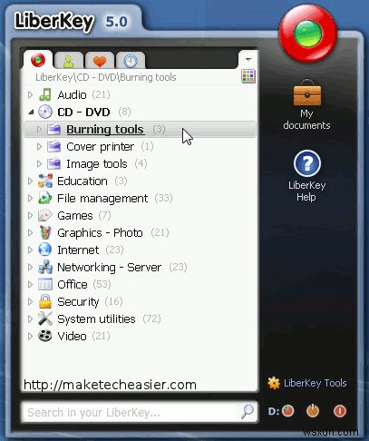Open My documents briefcase icon
This screenshot has width=369, height=441.
307,93
